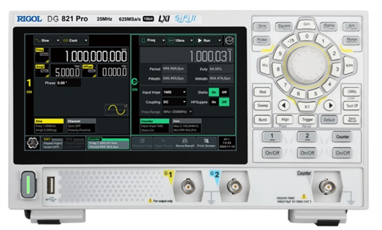
Task: Push the green-lit power button
Action: pyautogui.click(x=28, y=185)
